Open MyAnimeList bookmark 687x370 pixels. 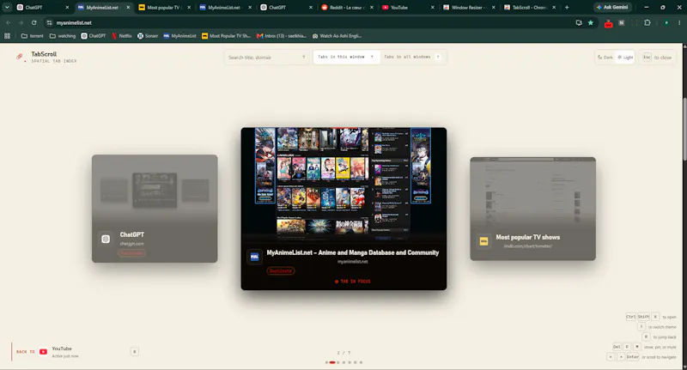(179, 36)
